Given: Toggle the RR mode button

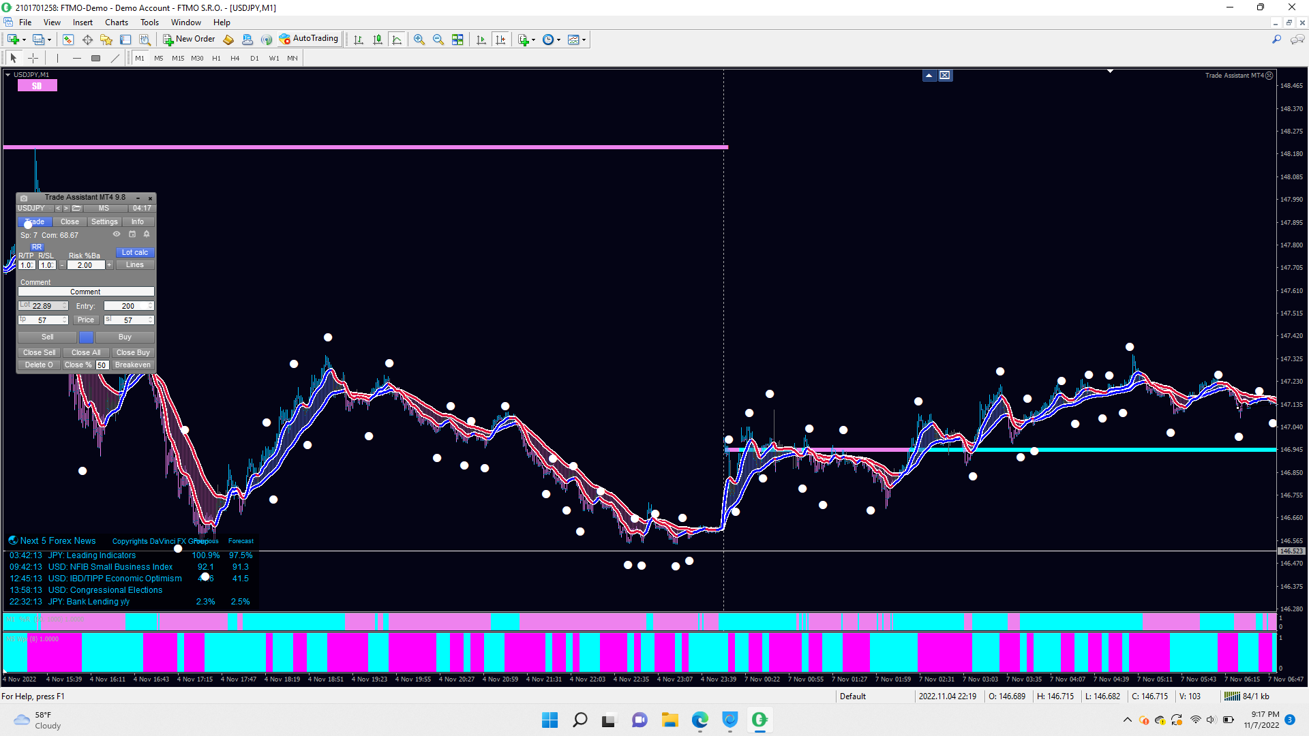Looking at the screenshot, I should click(37, 247).
